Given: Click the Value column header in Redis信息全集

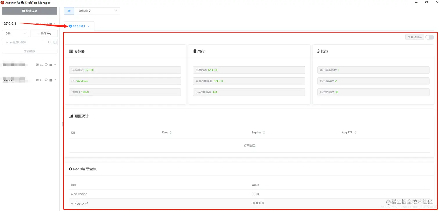Looking at the screenshot, I should (255, 185).
